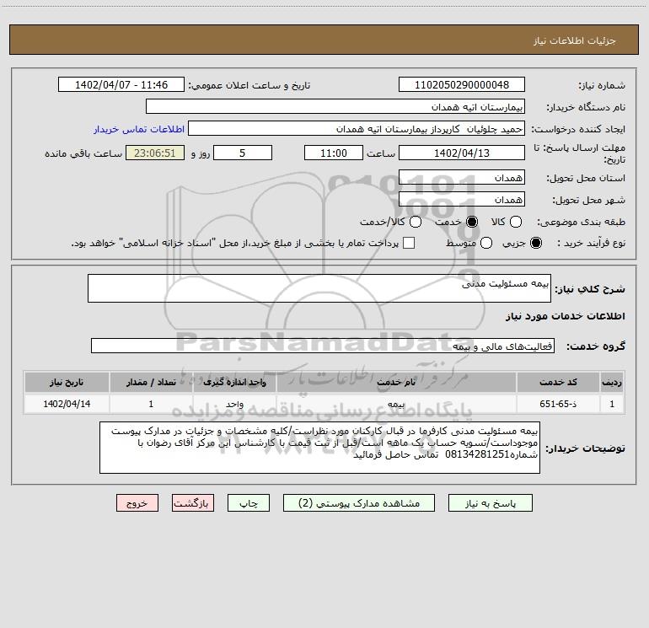Click the نام خدمت column header
Image resolution: width=649 pixels, height=628 pixels.
tap(396, 382)
